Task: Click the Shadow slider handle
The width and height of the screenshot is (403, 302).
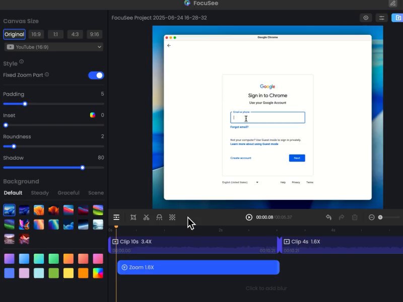Action: pyautogui.click(x=83, y=168)
